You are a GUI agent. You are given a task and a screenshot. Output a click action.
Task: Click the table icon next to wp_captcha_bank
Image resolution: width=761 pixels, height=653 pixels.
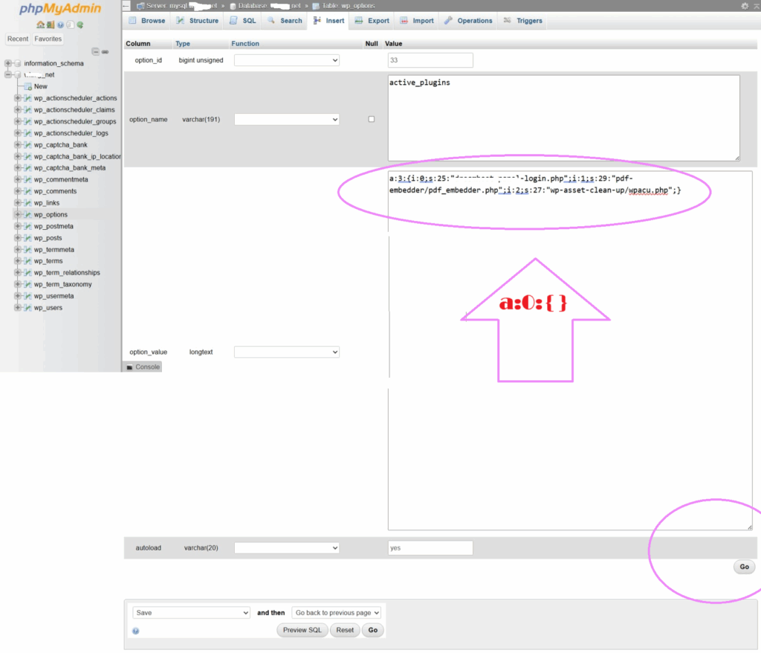[x=27, y=145]
